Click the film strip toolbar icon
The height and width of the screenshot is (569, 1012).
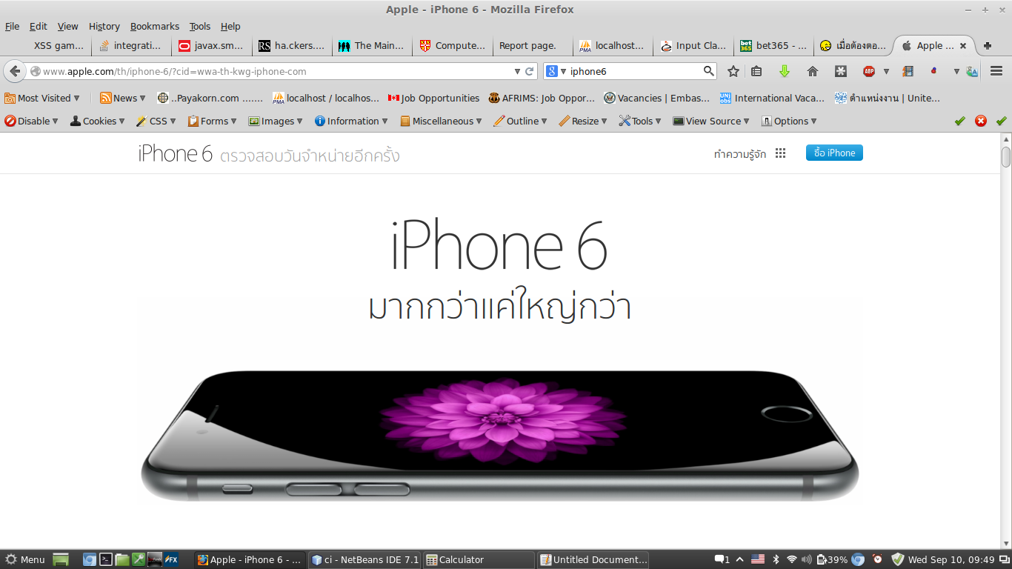(908, 71)
